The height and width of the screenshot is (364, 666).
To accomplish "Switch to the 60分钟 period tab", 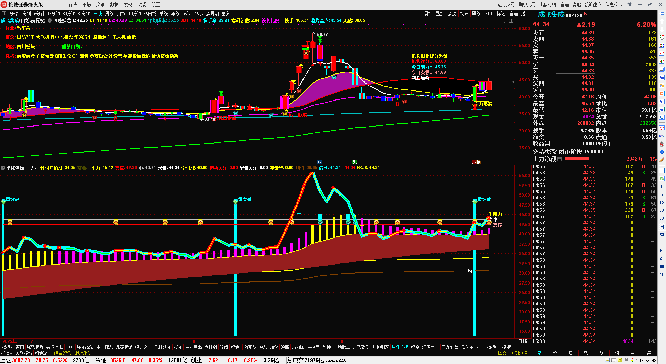I will (x=84, y=14).
